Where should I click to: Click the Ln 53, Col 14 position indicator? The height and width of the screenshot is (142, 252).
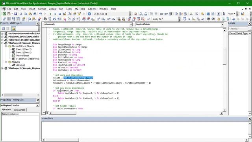tap(100, 14)
